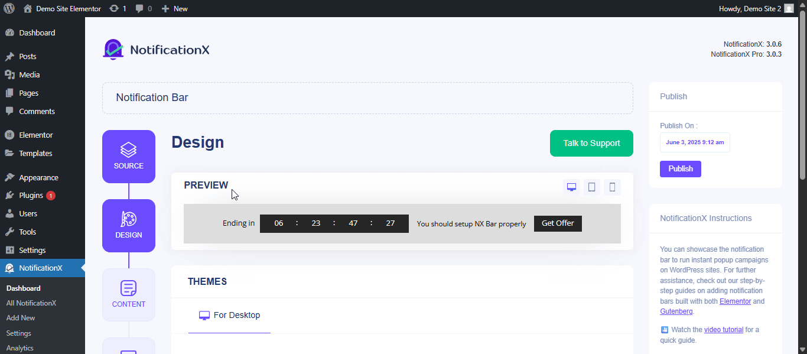Follow the Elementor guide link

tap(735, 301)
